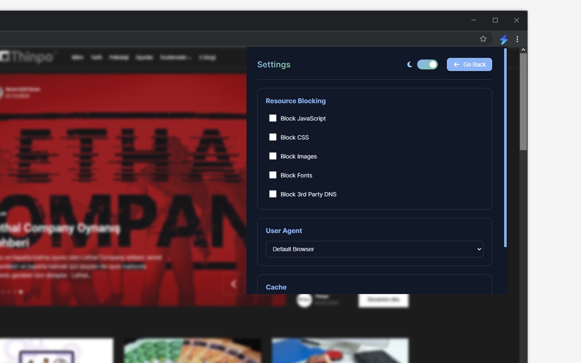Open the lightning bolt extension icon

click(503, 39)
